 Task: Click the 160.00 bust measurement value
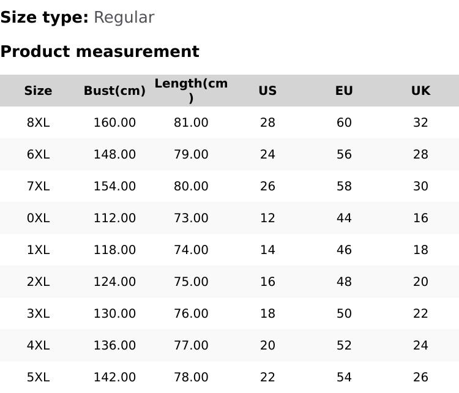point(114,122)
